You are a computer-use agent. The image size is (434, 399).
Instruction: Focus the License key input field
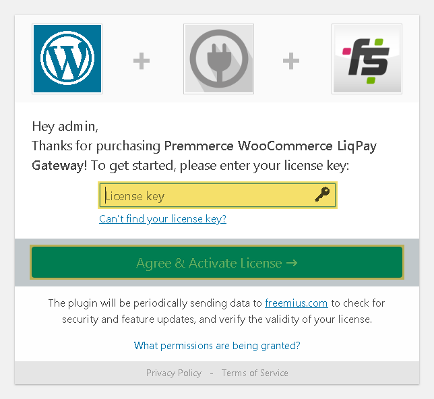tap(218, 195)
